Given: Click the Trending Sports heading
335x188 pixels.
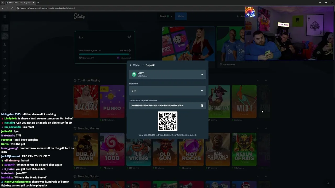Looking at the screenshot, I should [88, 176].
